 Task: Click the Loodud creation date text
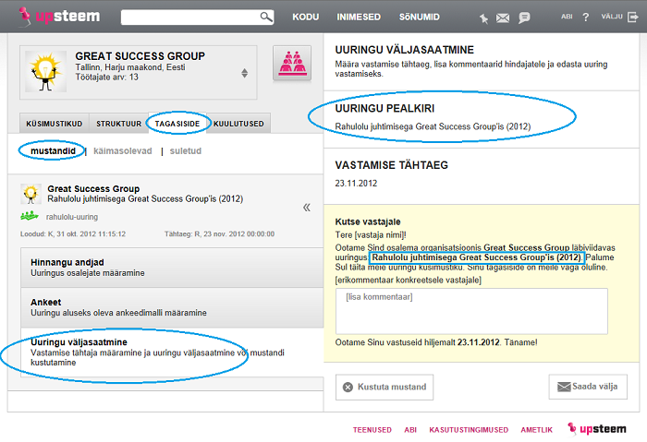click(73, 234)
